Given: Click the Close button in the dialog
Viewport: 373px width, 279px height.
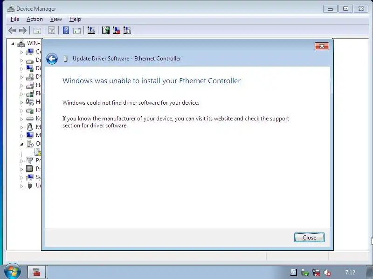Looking at the screenshot, I should click(310, 238).
